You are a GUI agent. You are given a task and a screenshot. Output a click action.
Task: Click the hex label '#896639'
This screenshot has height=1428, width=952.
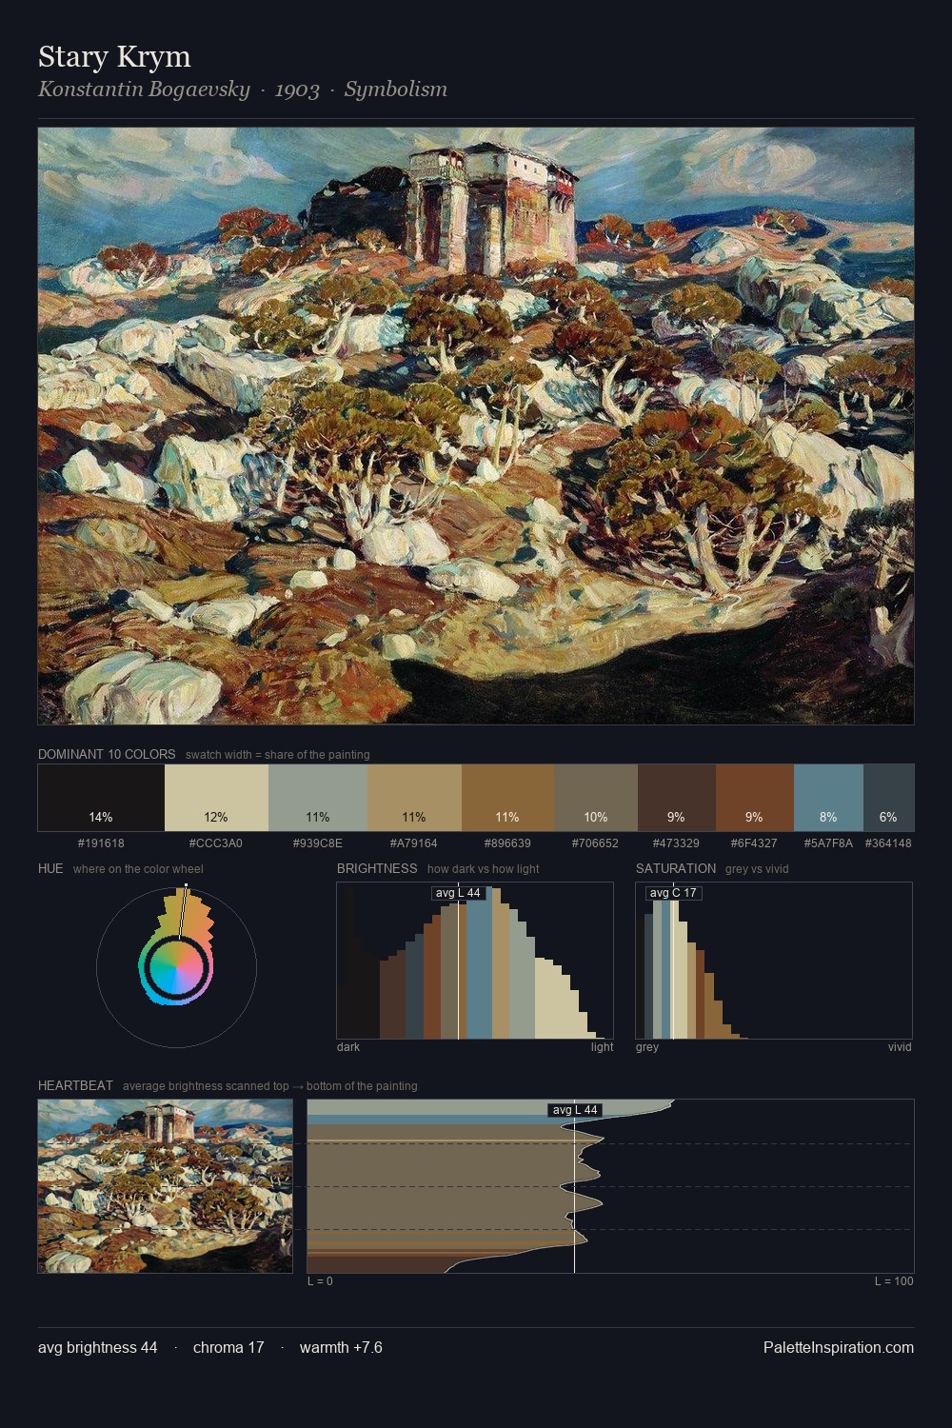point(507,843)
